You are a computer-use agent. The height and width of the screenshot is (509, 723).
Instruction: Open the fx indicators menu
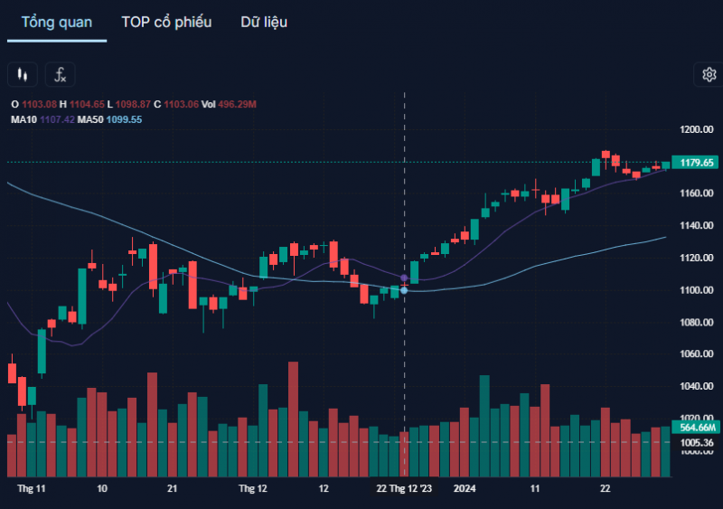pos(61,75)
